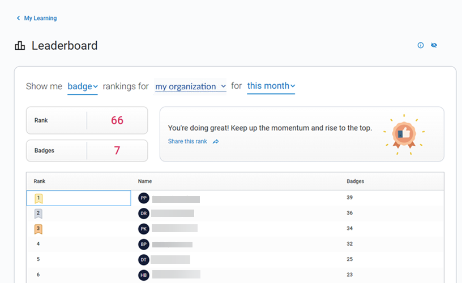The width and height of the screenshot is (462, 283).
Task: Click the Badges column header
Action: pyautogui.click(x=355, y=181)
